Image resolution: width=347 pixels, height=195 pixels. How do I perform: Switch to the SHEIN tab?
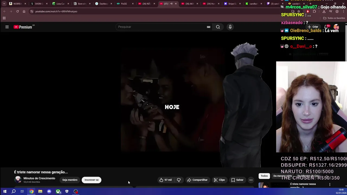pos(39,4)
